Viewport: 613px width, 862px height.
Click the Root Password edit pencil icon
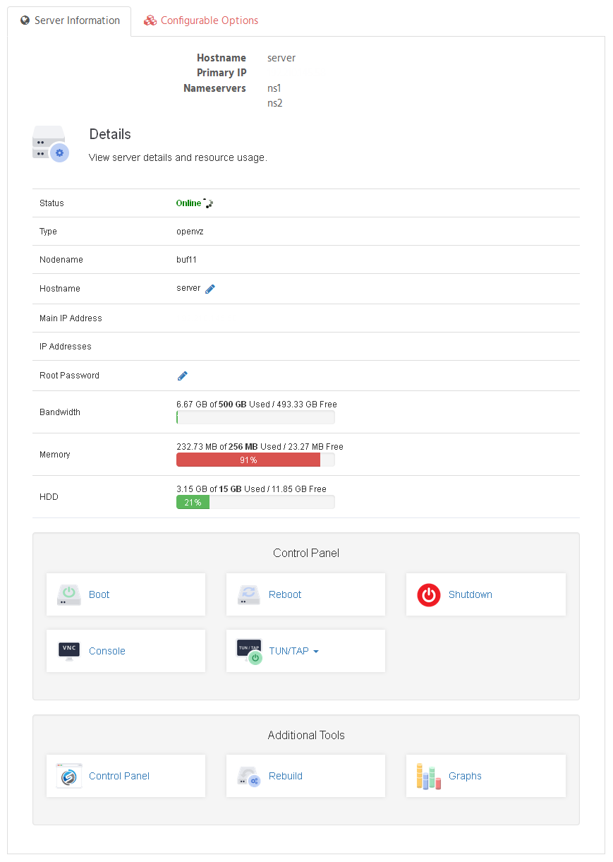(x=183, y=376)
